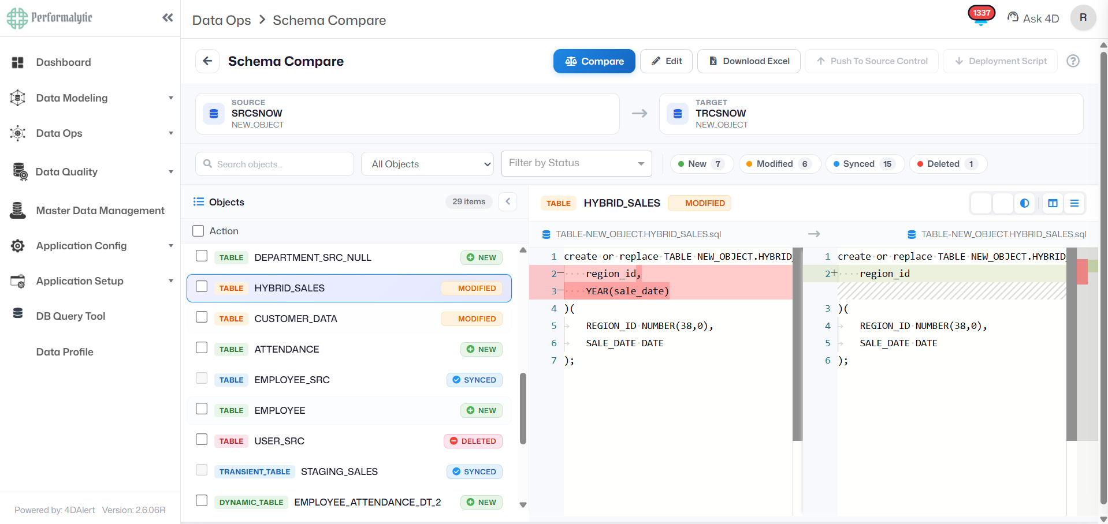Screen dimensions: 1108x524
Task: Click the half-circle contrast toggle icon
Action: click(x=1024, y=203)
